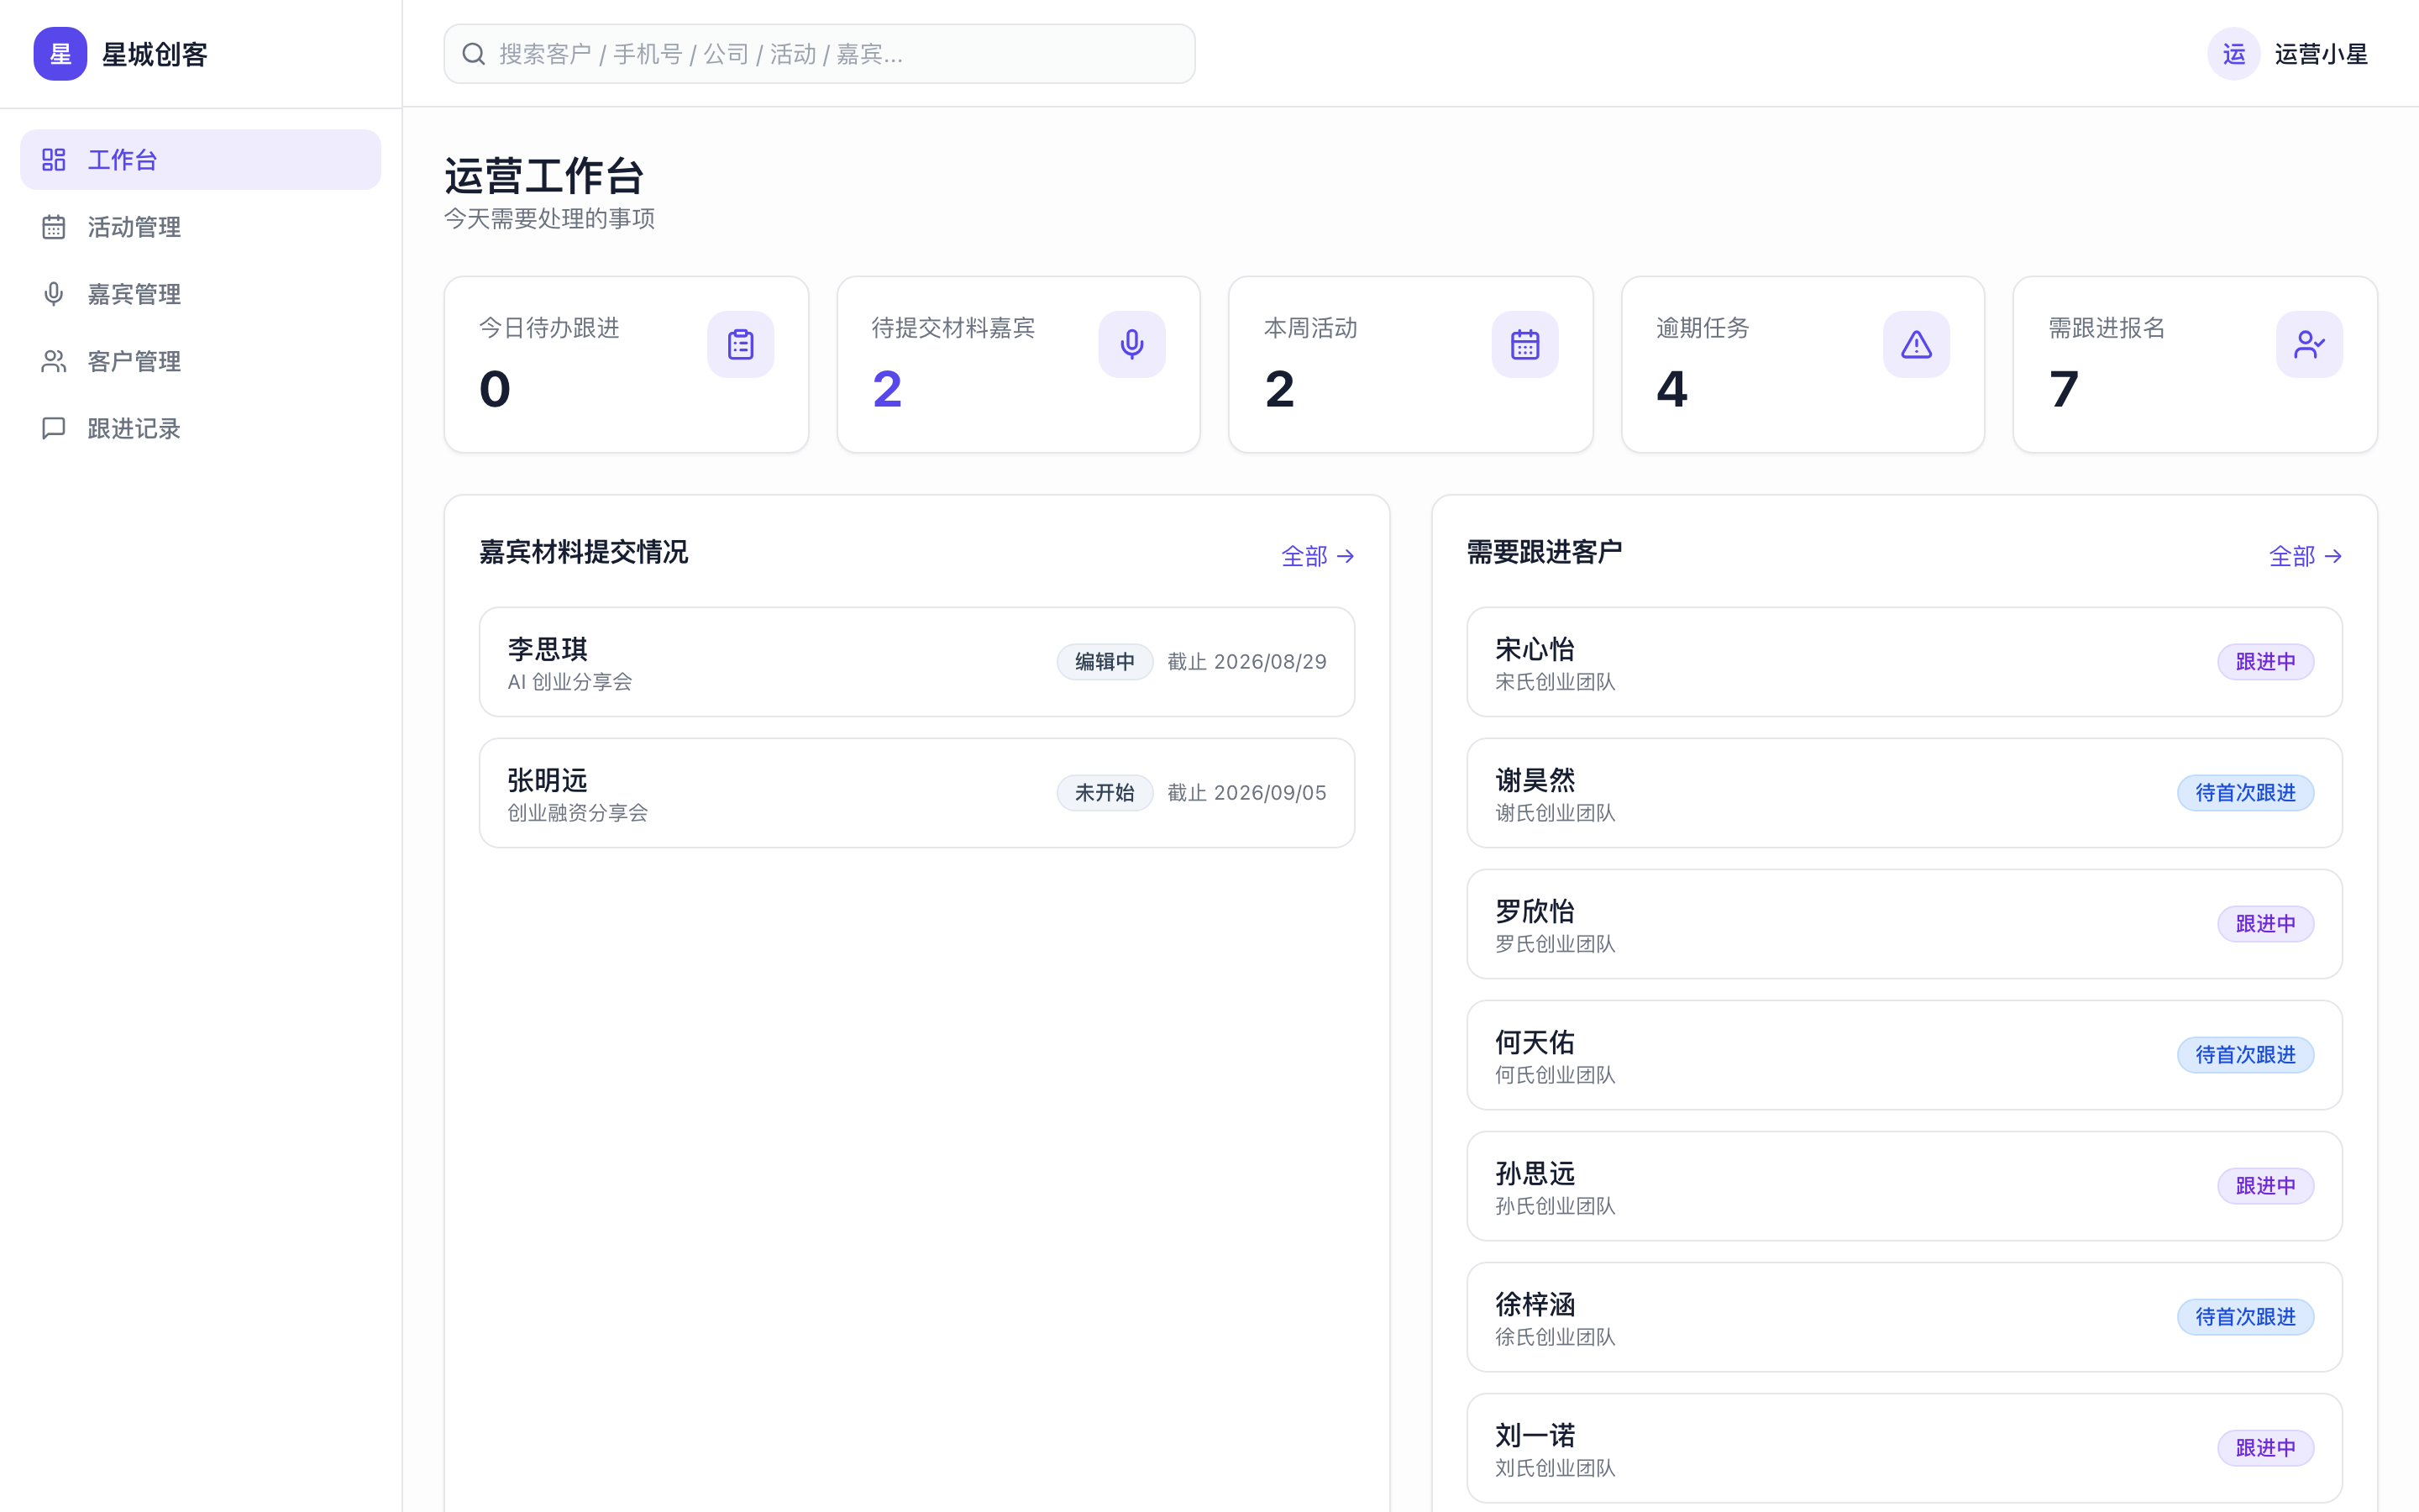Click the clipboard icon in 今日待办跟进 card
The width and height of the screenshot is (2419, 1512).
pyautogui.click(x=740, y=344)
